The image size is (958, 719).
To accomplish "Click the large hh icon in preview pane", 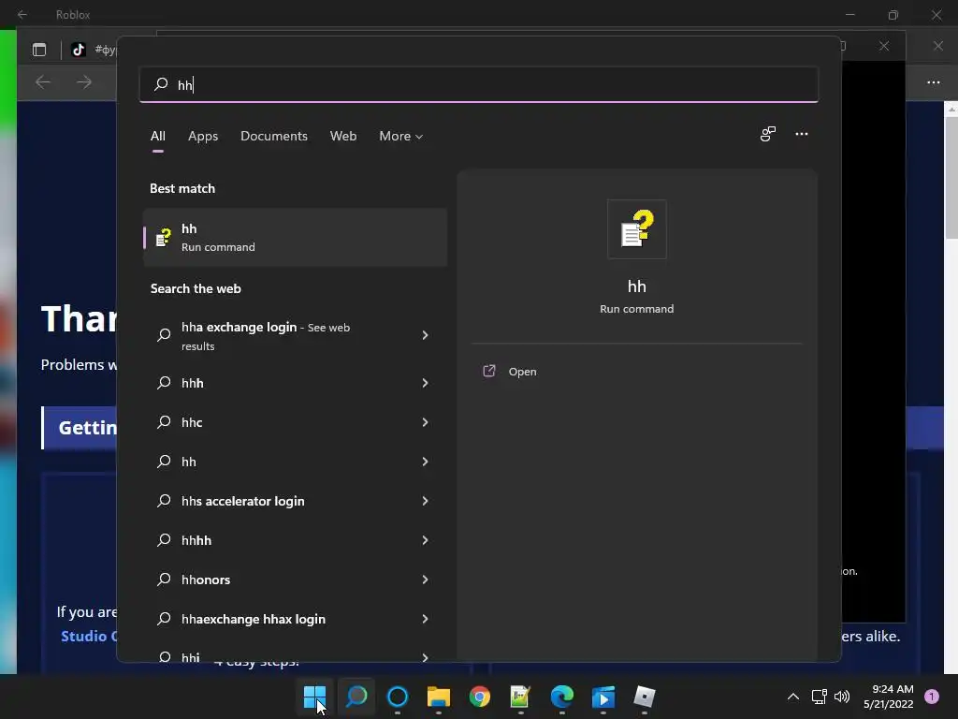I will (636, 229).
